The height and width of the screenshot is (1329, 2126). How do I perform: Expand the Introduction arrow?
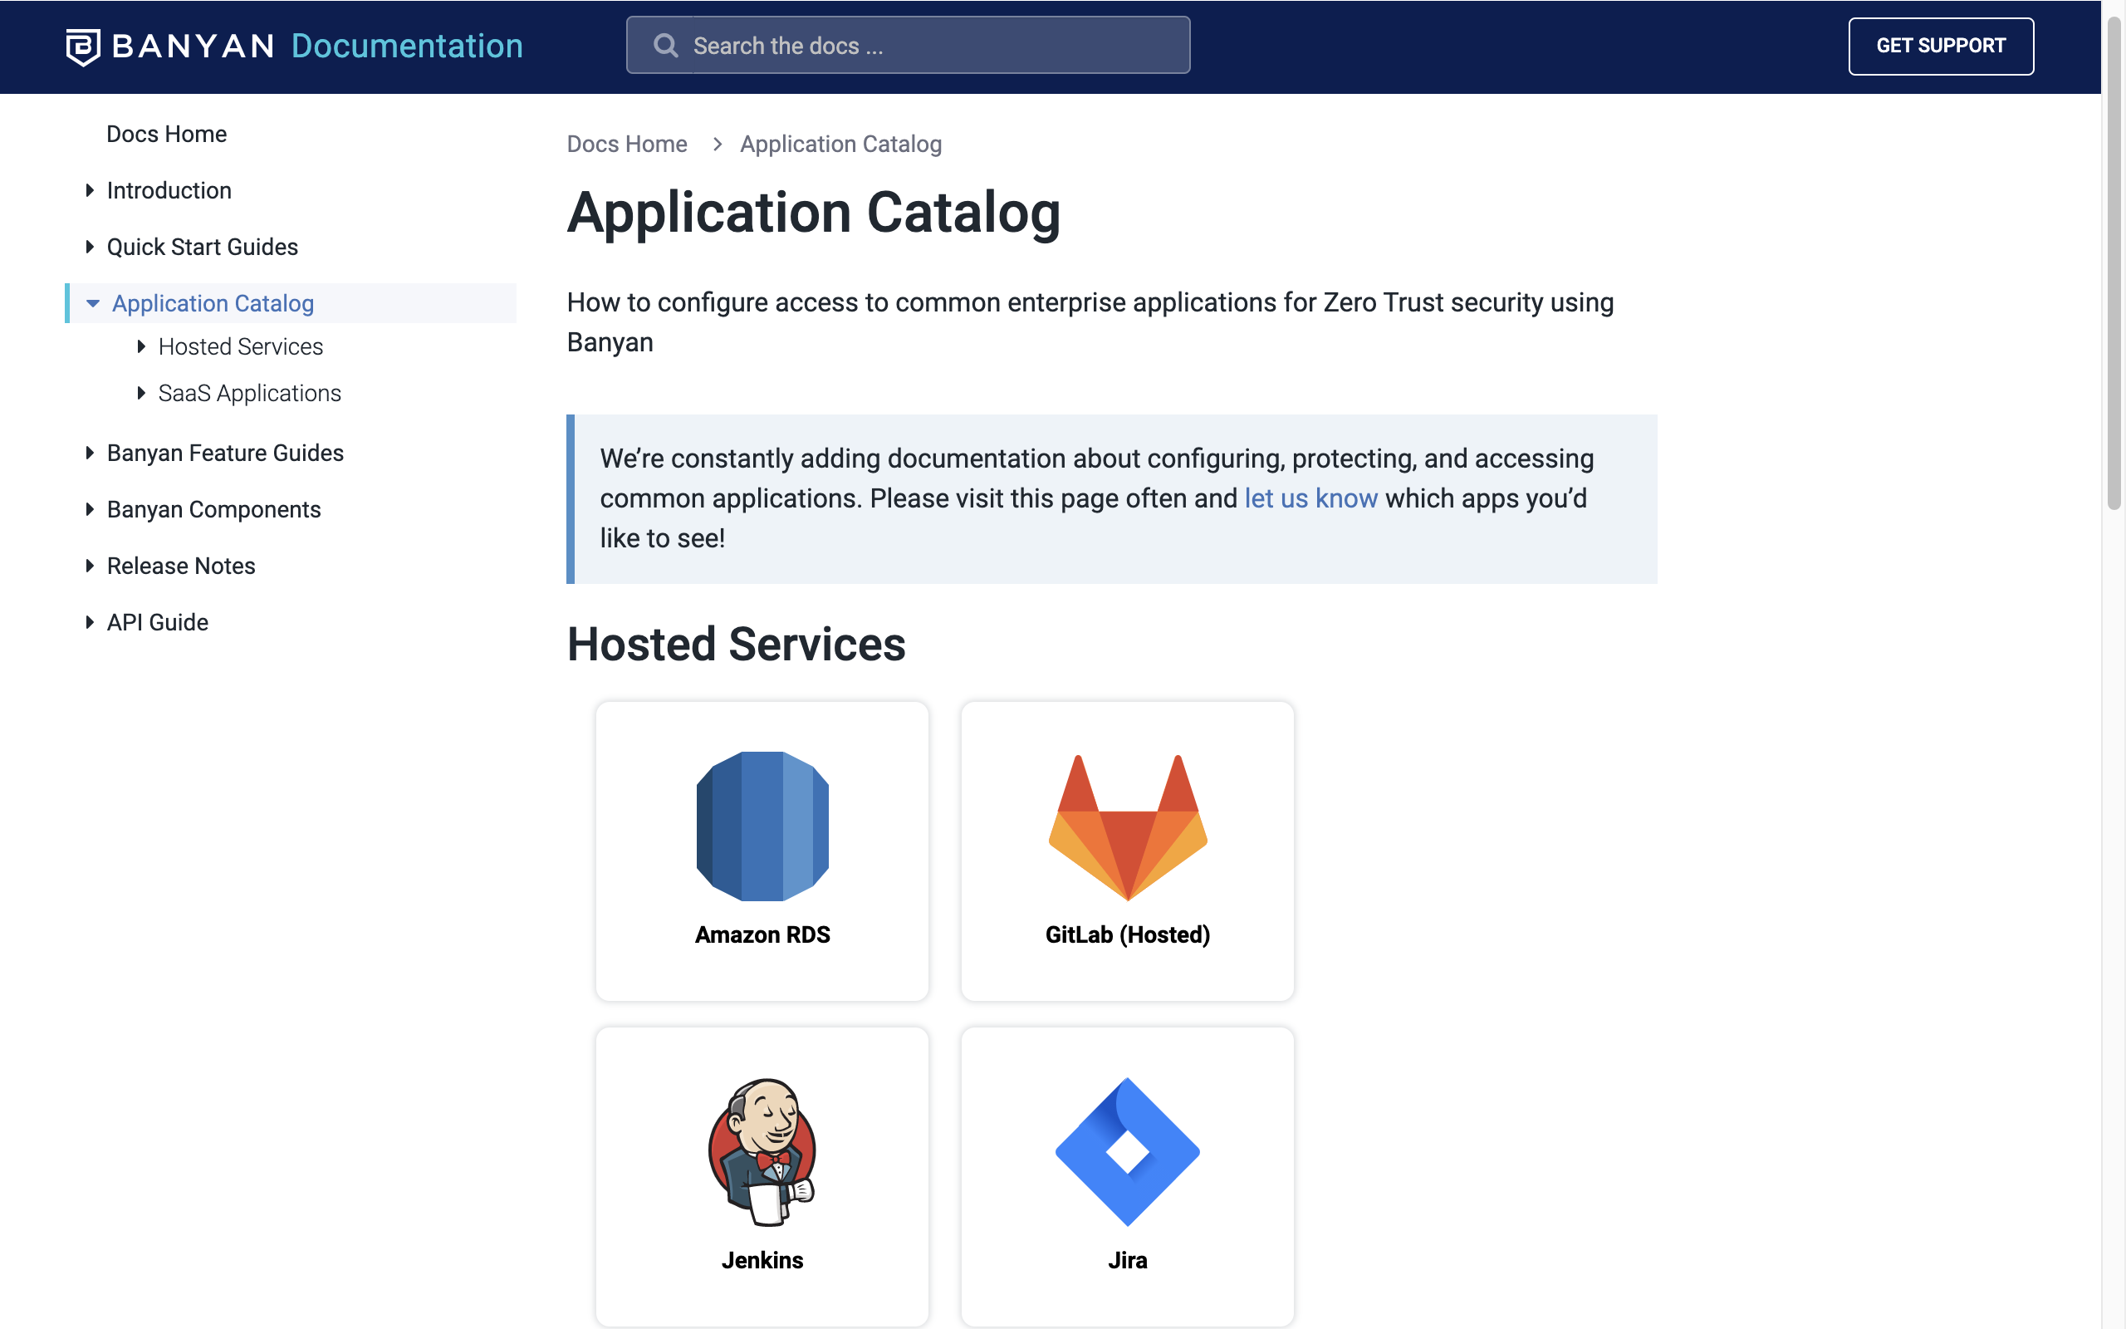pyautogui.click(x=90, y=190)
